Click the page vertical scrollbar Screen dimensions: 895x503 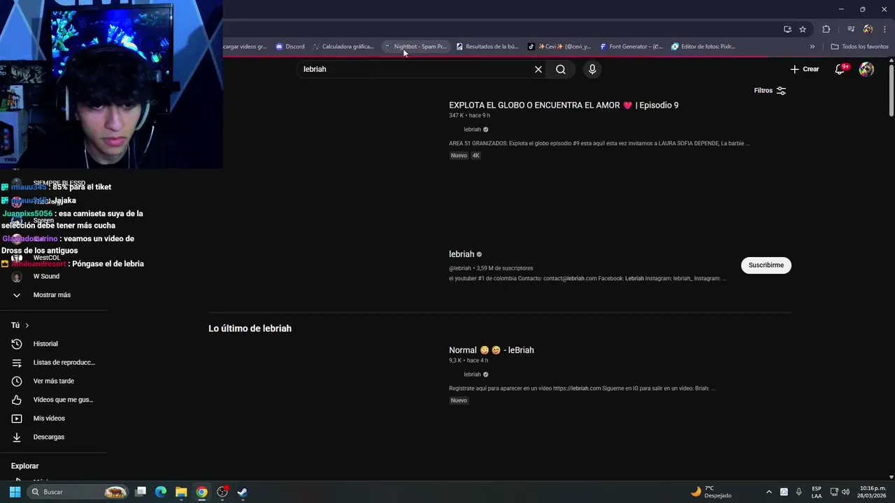(891, 91)
